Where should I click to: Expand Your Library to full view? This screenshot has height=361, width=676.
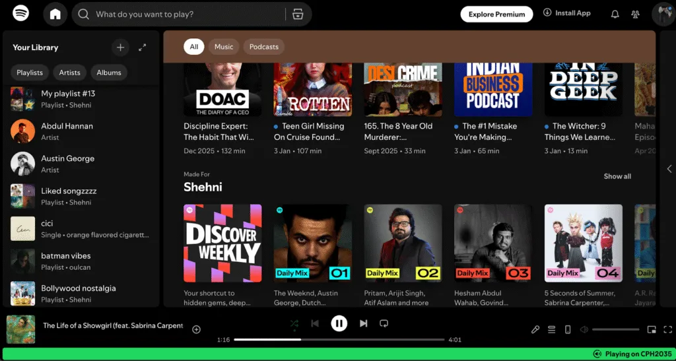tap(142, 48)
